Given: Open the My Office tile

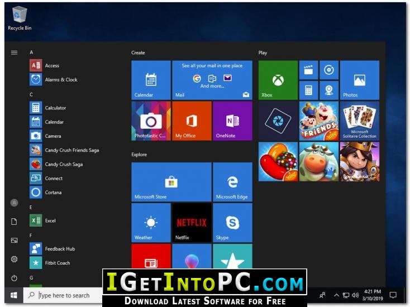Looking at the screenshot, I should point(192,121).
